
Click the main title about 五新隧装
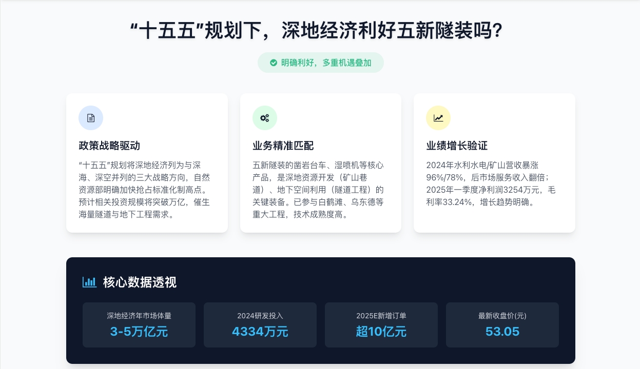[316, 31]
